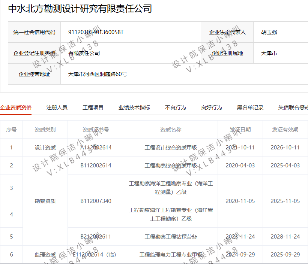Click issue date 2021-10-11
The image size is (308, 264).
pyautogui.click(x=240, y=148)
